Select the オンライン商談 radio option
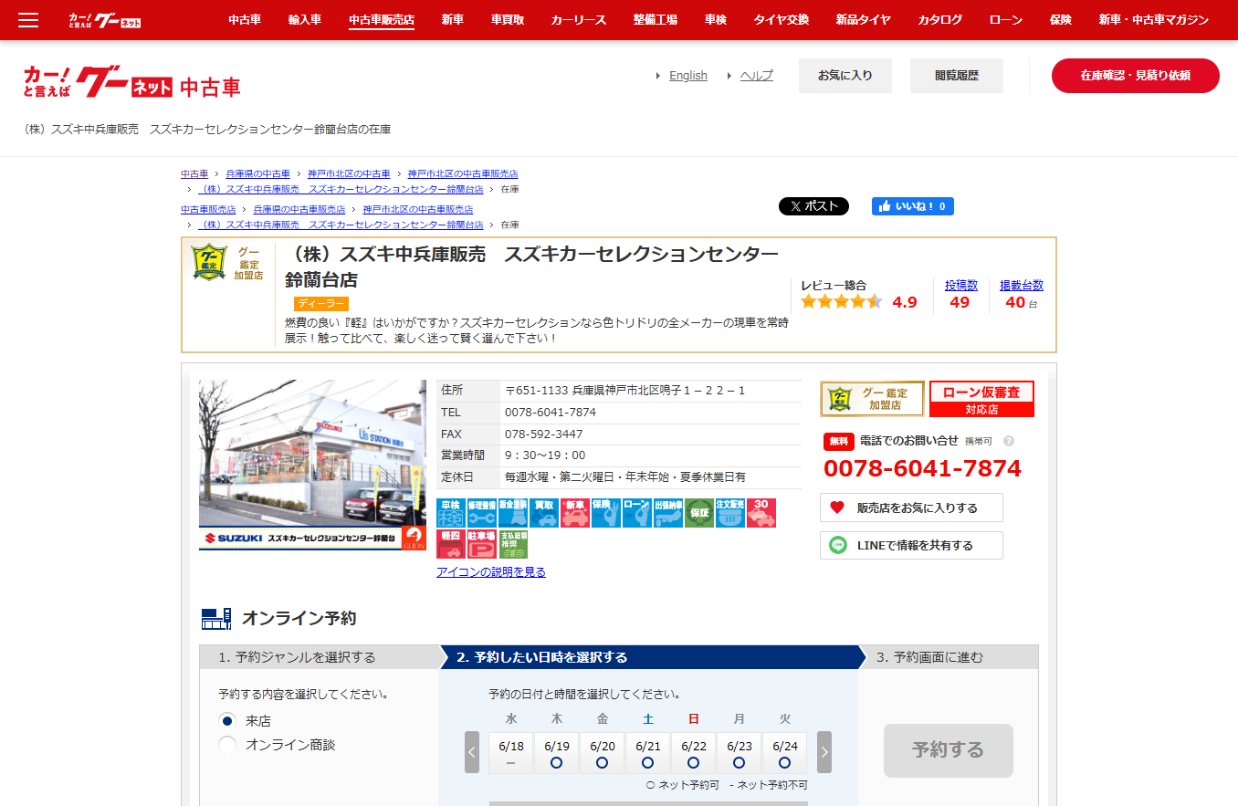This screenshot has width=1238, height=806. click(x=228, y=745)
